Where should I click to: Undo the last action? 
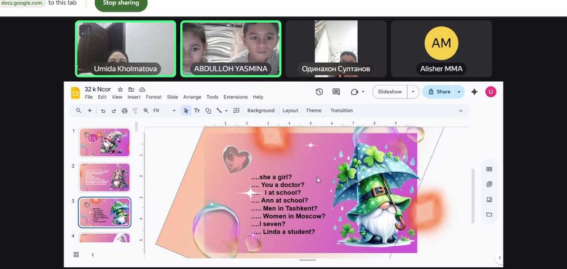(103, 110)
